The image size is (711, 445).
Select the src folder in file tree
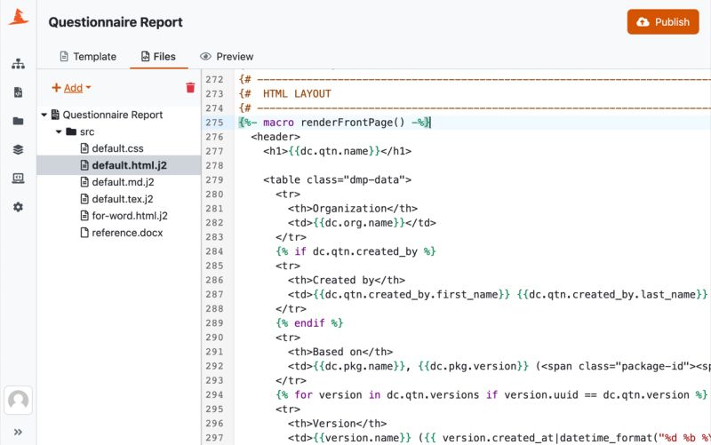[x=80, y=131]
